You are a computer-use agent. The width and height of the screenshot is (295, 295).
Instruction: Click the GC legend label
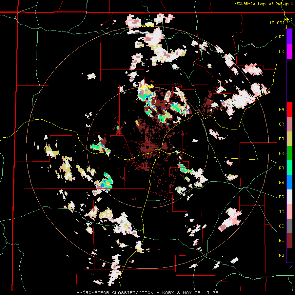pos(281,226)
